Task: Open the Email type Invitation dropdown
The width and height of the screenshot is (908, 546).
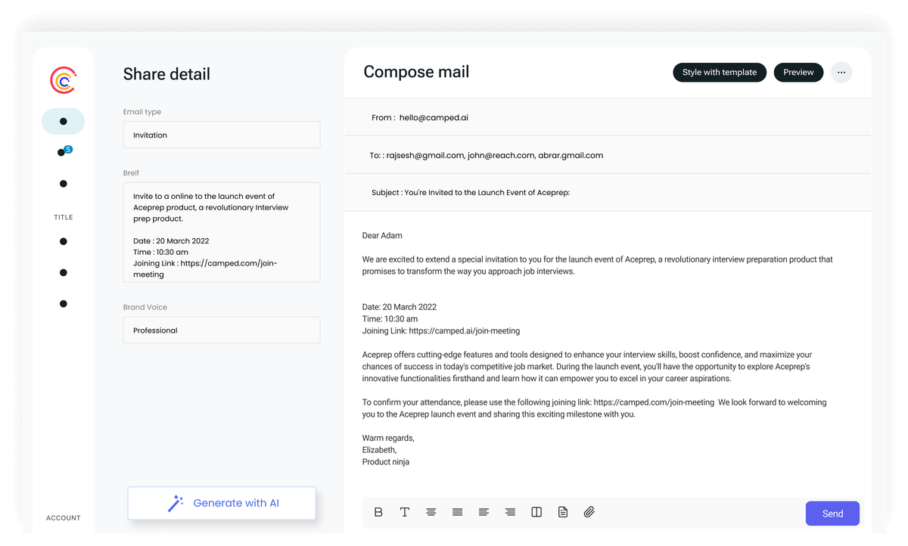Action: 222,135
